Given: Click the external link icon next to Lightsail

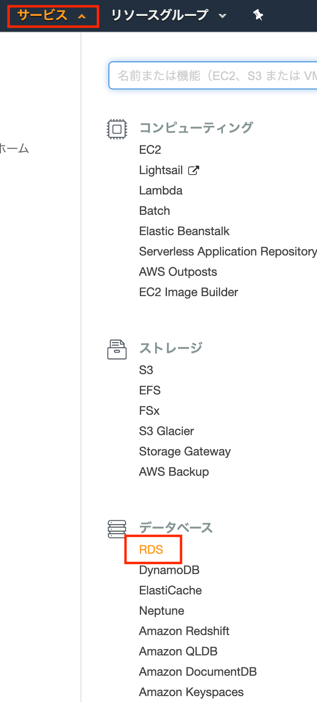Looking at the screenshot, I should [194, 169].
